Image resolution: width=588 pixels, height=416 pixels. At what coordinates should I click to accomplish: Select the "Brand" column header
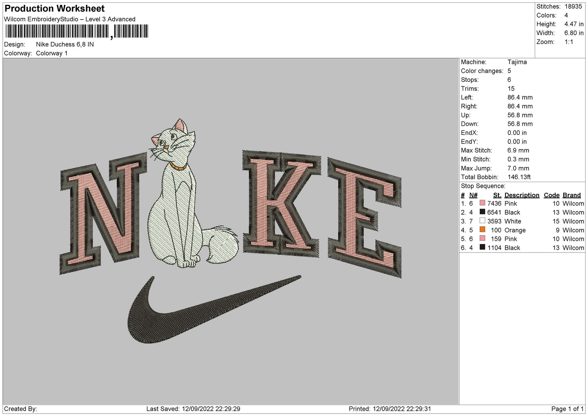click(x=571, y=195)
